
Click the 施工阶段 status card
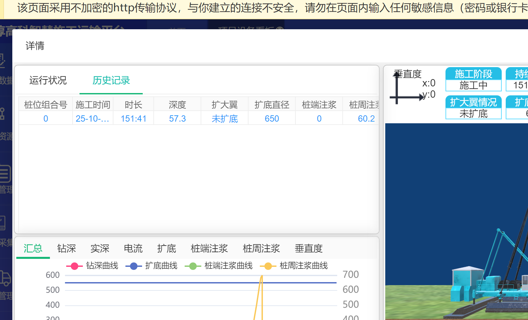[473, 79]
